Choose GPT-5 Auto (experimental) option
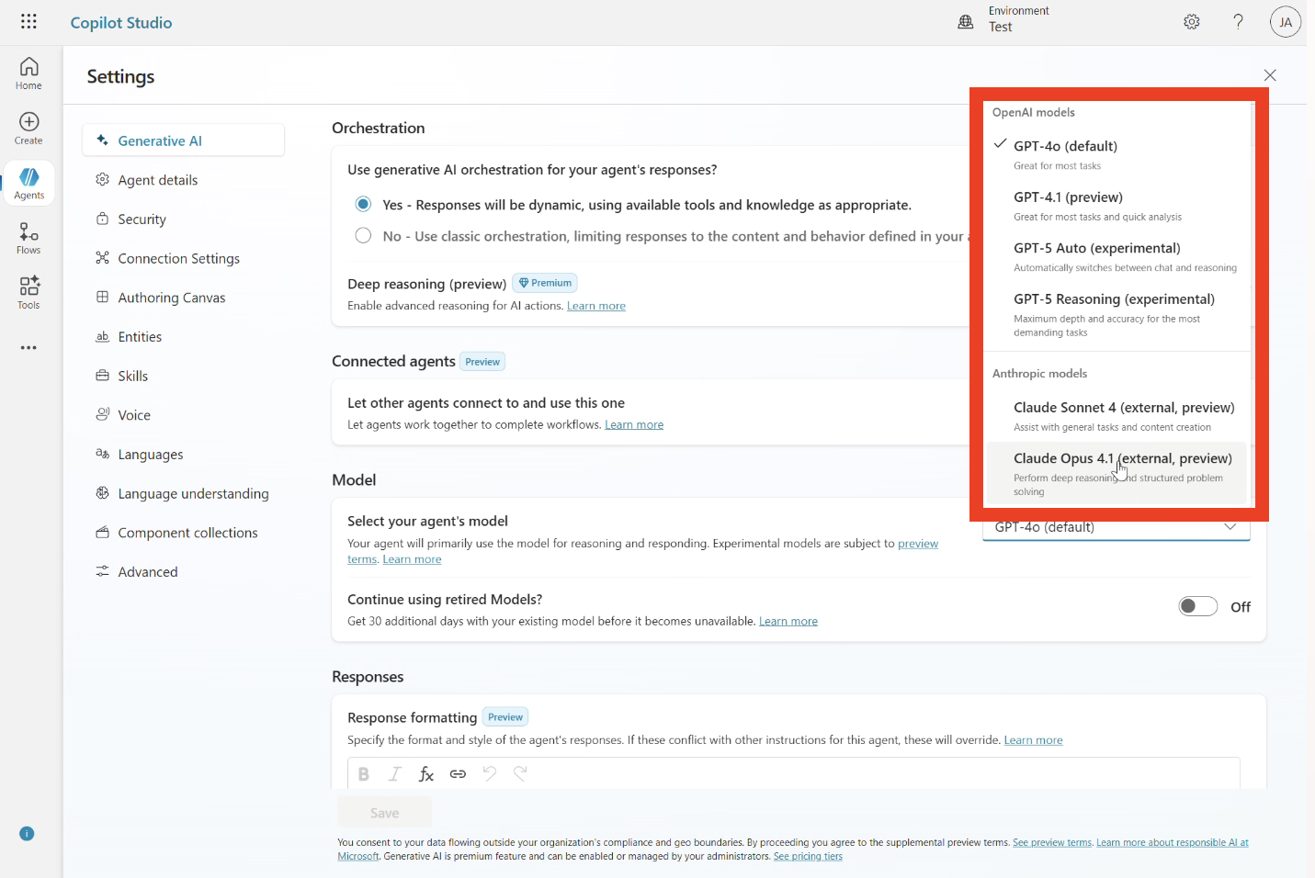The image size is (1315, 878). tap(1117, 257)
